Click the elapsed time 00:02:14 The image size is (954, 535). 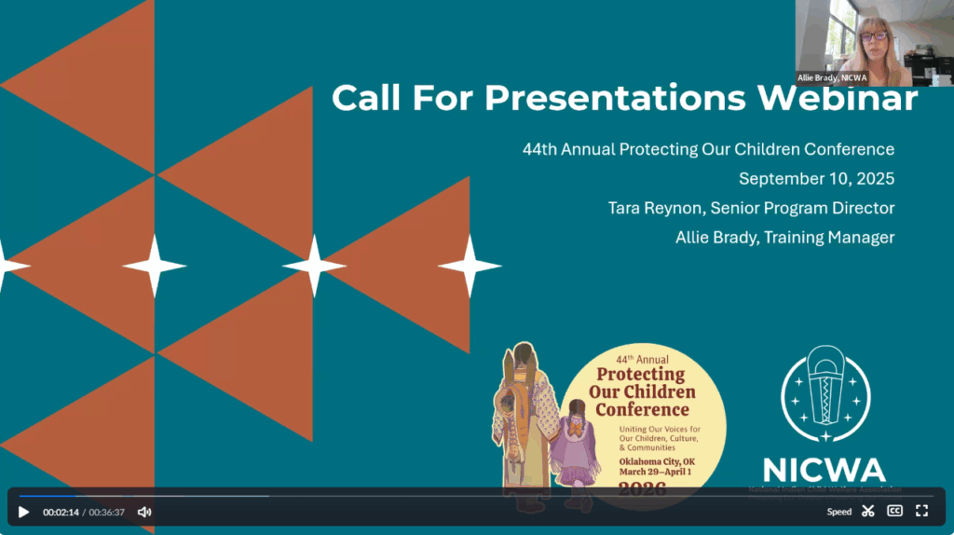[x=61, y=513]
